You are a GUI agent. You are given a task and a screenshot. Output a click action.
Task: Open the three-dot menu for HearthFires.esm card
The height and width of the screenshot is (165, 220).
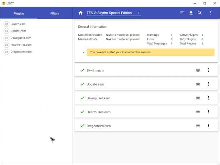[208, 112]
